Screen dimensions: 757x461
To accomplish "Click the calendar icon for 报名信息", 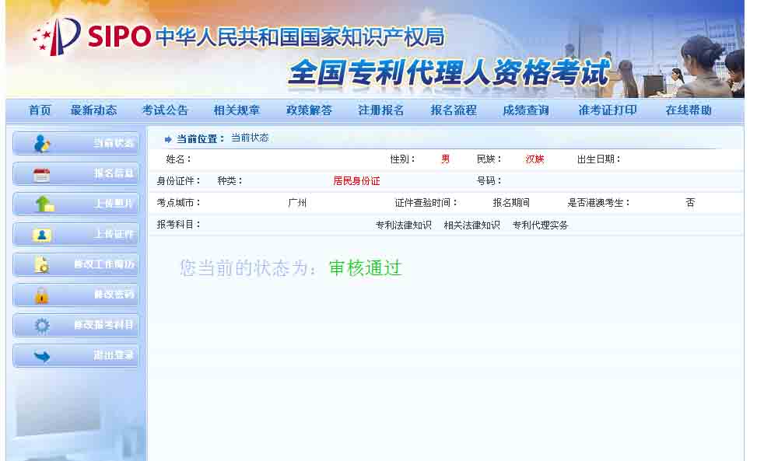I will point(42,174).
